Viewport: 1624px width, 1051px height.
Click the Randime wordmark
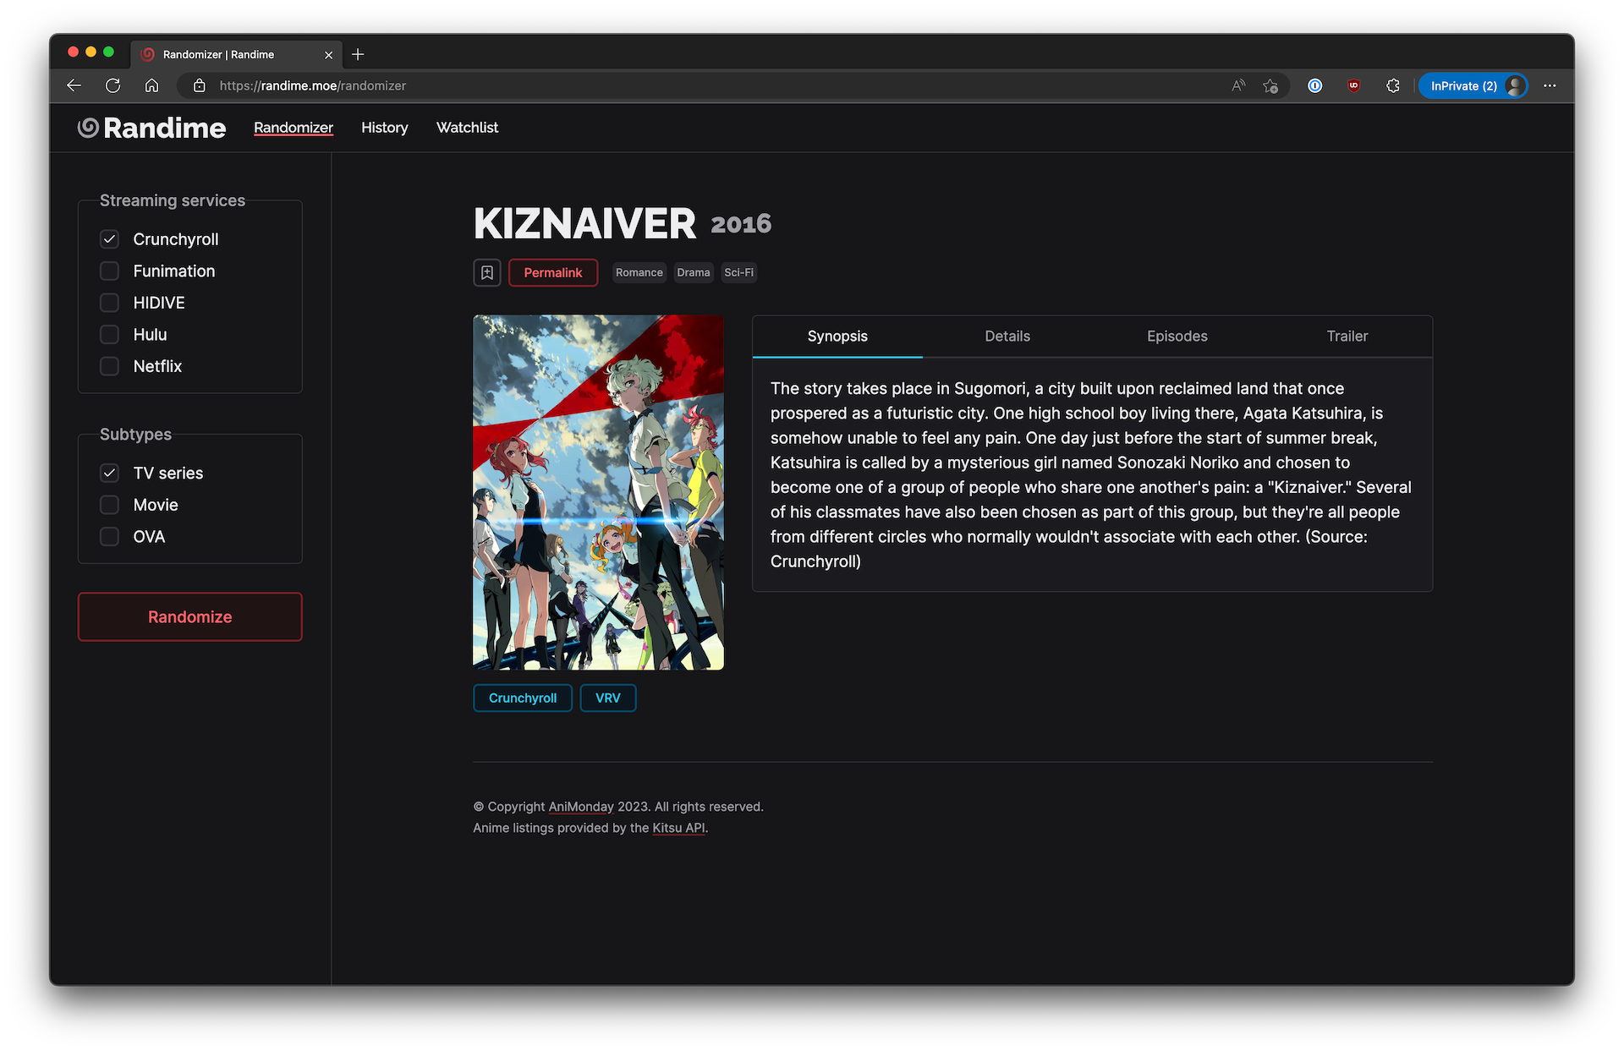[x=165, y=128]
